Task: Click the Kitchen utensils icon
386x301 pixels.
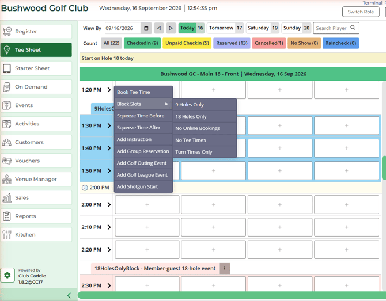Action: point(7,234)
